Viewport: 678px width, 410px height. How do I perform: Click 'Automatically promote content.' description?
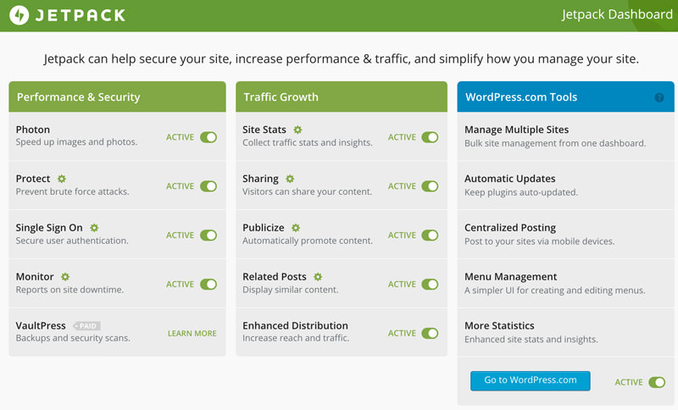click(x=308, y=241)
